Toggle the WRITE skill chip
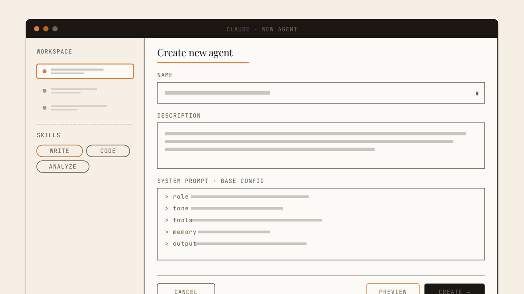Viewport: 524px width, 294px height. [59, 151]
